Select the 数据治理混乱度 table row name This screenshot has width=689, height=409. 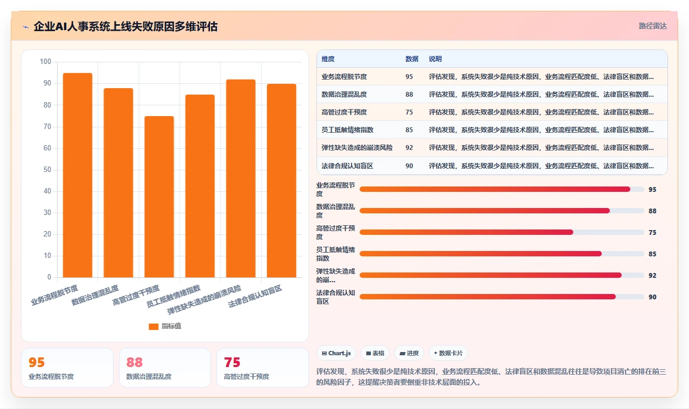tap(344, 95)
